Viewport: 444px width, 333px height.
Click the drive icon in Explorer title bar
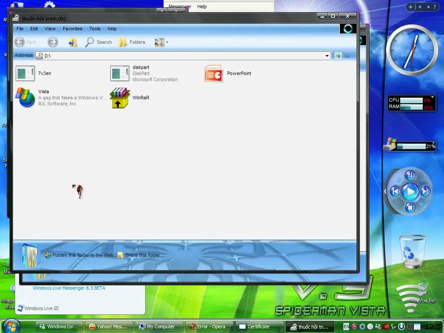coord(16,18)
